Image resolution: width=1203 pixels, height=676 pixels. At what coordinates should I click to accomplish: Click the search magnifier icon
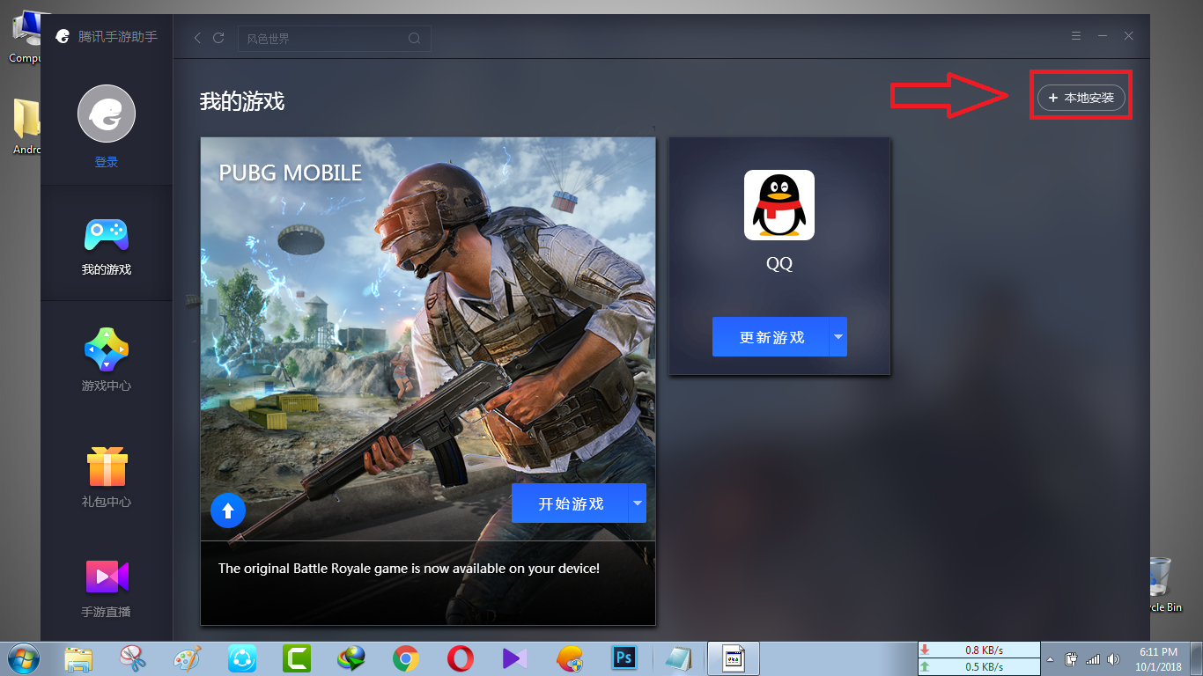point(415,39)
